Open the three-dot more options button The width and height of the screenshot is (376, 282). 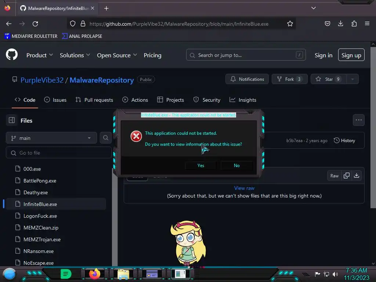[359, 120]
